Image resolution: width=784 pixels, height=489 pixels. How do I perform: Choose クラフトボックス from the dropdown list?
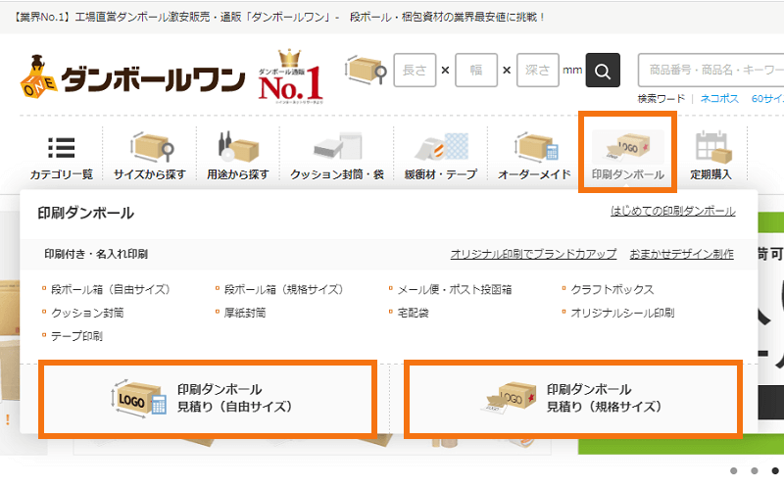point(612,289)
